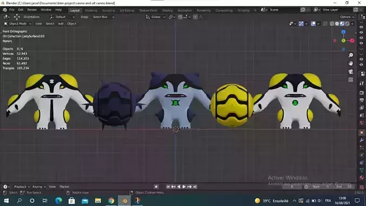Open the timeline Marker menu
This screenshot has height=206, width=366.
point(64,186)
